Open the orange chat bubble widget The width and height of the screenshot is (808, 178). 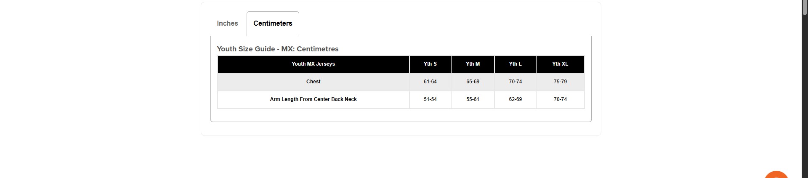(x=776, y=175)
